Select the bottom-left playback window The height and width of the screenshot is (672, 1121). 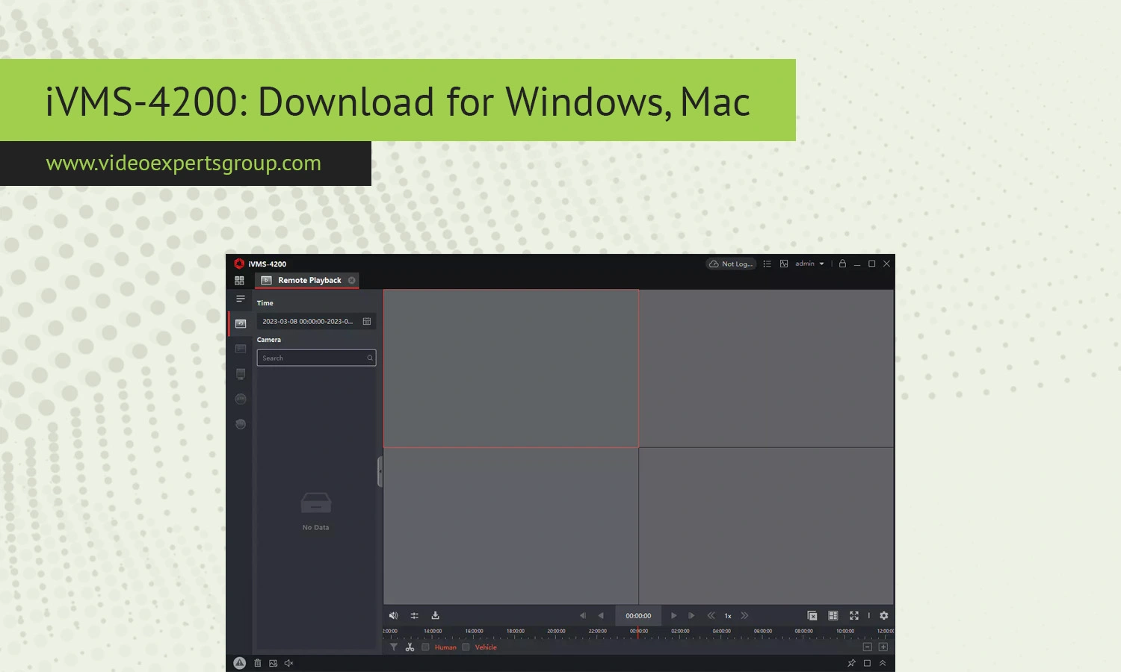point(511,526)
